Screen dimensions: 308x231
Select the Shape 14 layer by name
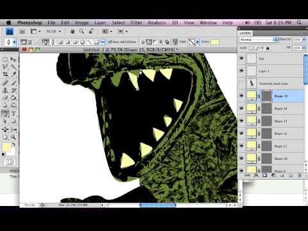tap(280, 108)
